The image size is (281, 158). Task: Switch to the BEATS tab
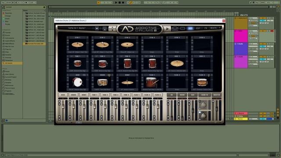point(213,28)
